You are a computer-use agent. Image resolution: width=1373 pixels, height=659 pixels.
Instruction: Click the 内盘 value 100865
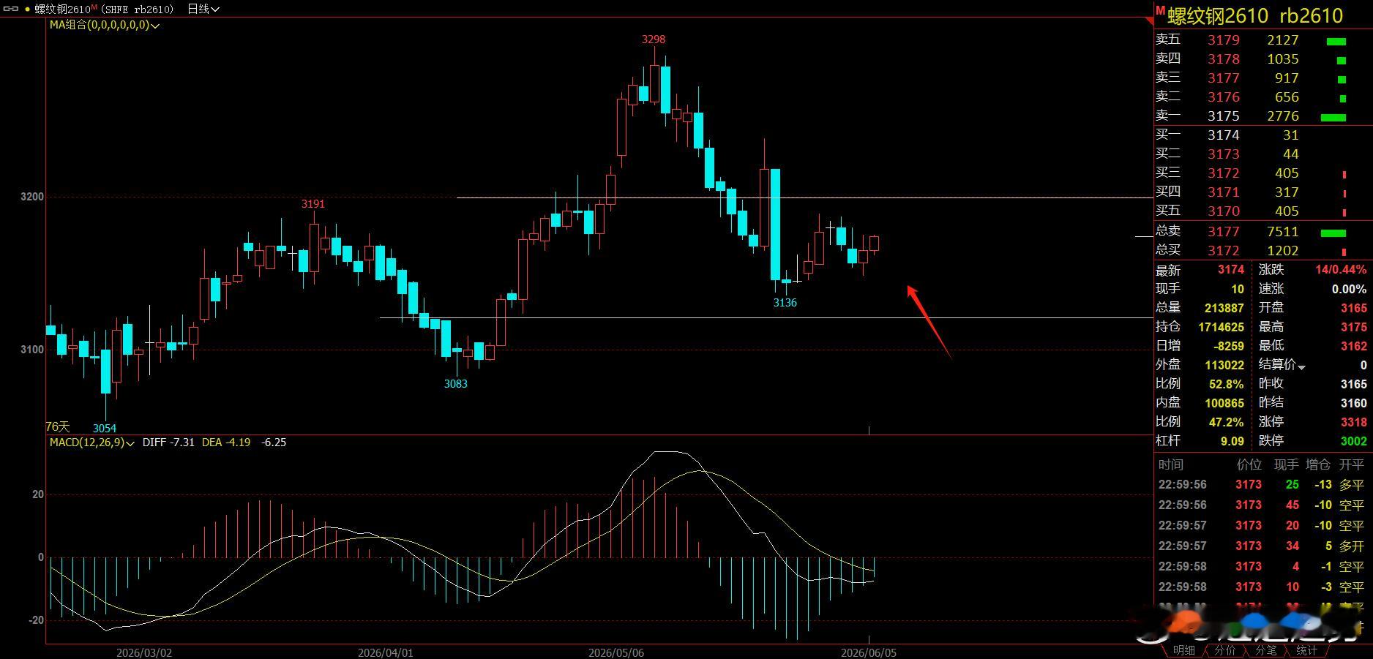point(1224,403)
